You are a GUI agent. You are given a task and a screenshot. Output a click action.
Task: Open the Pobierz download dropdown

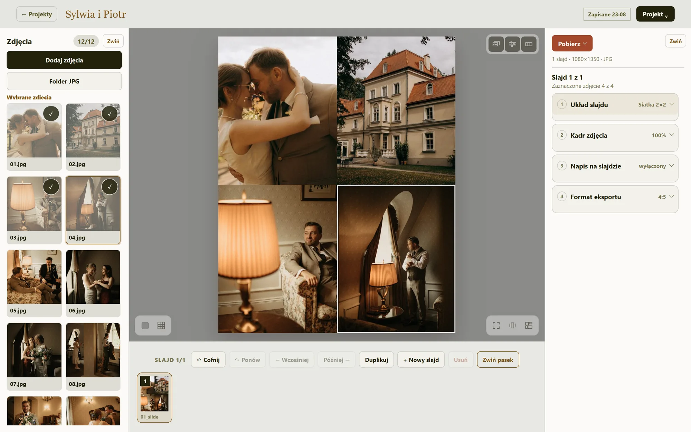tap(572, 44)
